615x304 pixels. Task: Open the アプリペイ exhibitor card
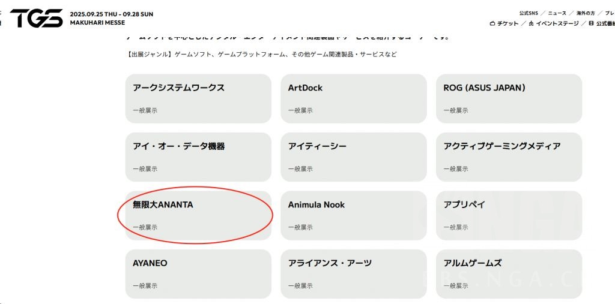509,215
